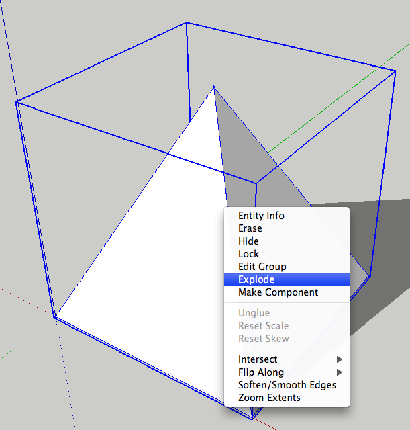Choose Make Component option

pos(278,292)
